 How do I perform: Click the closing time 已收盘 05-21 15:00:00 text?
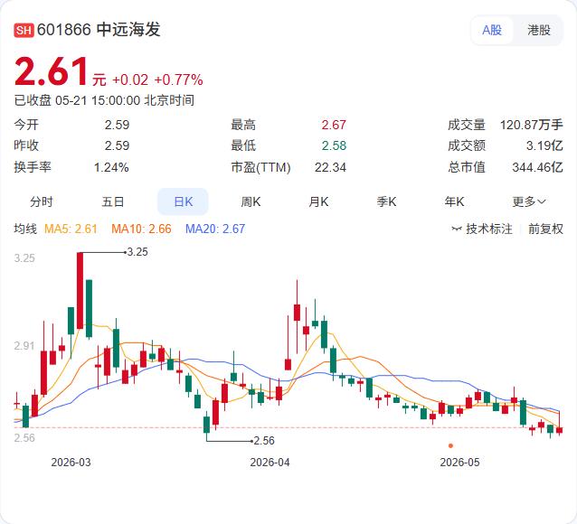(x=104, y=100)
